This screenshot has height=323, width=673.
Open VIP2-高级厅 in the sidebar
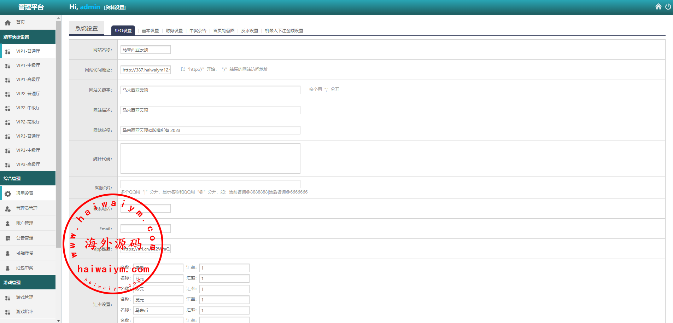pyautogui.click(x=28, y=122)
